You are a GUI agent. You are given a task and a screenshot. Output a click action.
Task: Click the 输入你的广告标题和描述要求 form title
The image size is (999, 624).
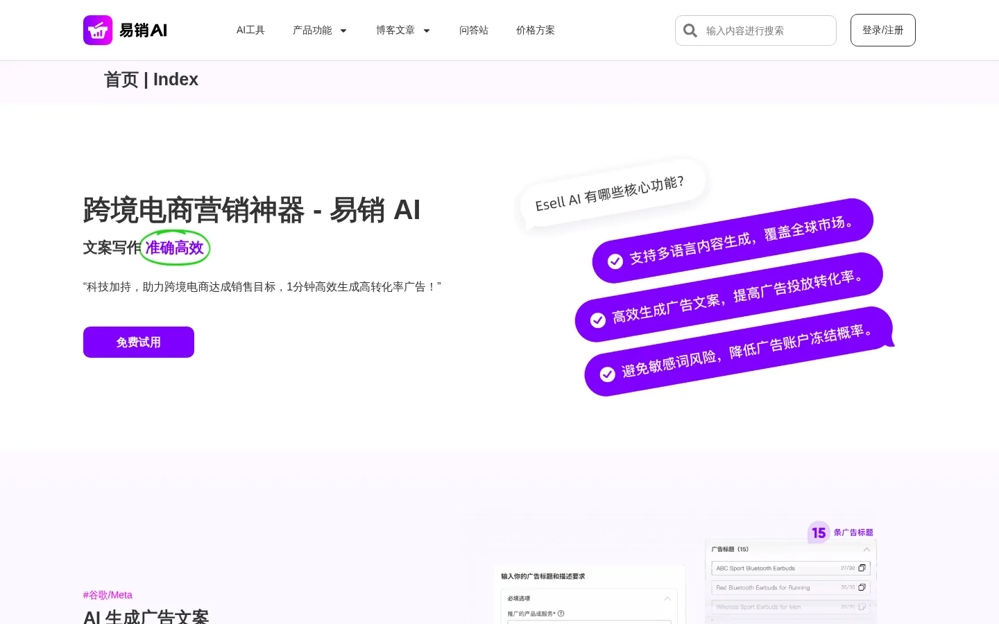[543, 576]
